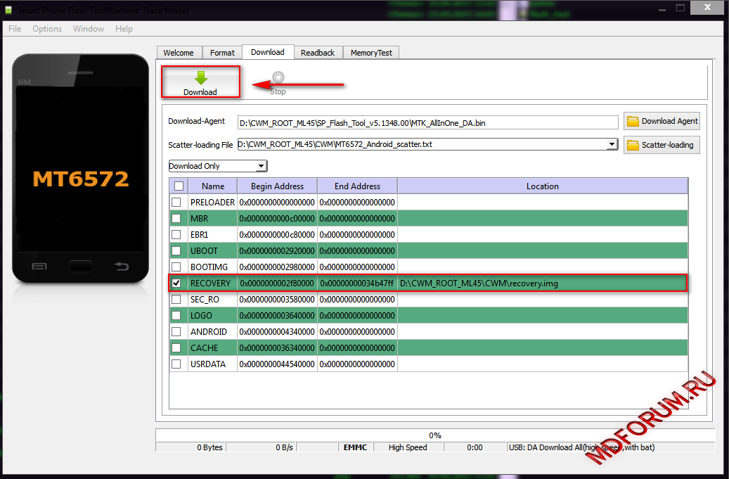
Task: Click the CACHE begin address 0x0000000036340000
Action: tap(277, 348)
